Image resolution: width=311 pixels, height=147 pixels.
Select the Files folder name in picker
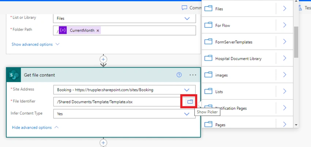pos(219,9)
